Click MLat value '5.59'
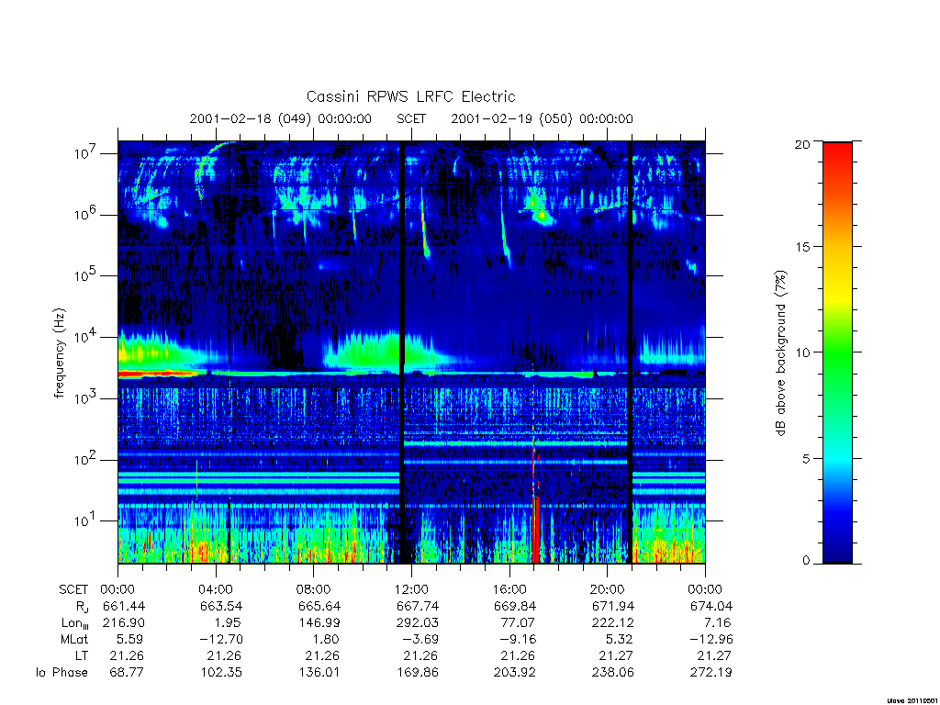The height and width of the screenshot is (705, 940). coord(130,640)
